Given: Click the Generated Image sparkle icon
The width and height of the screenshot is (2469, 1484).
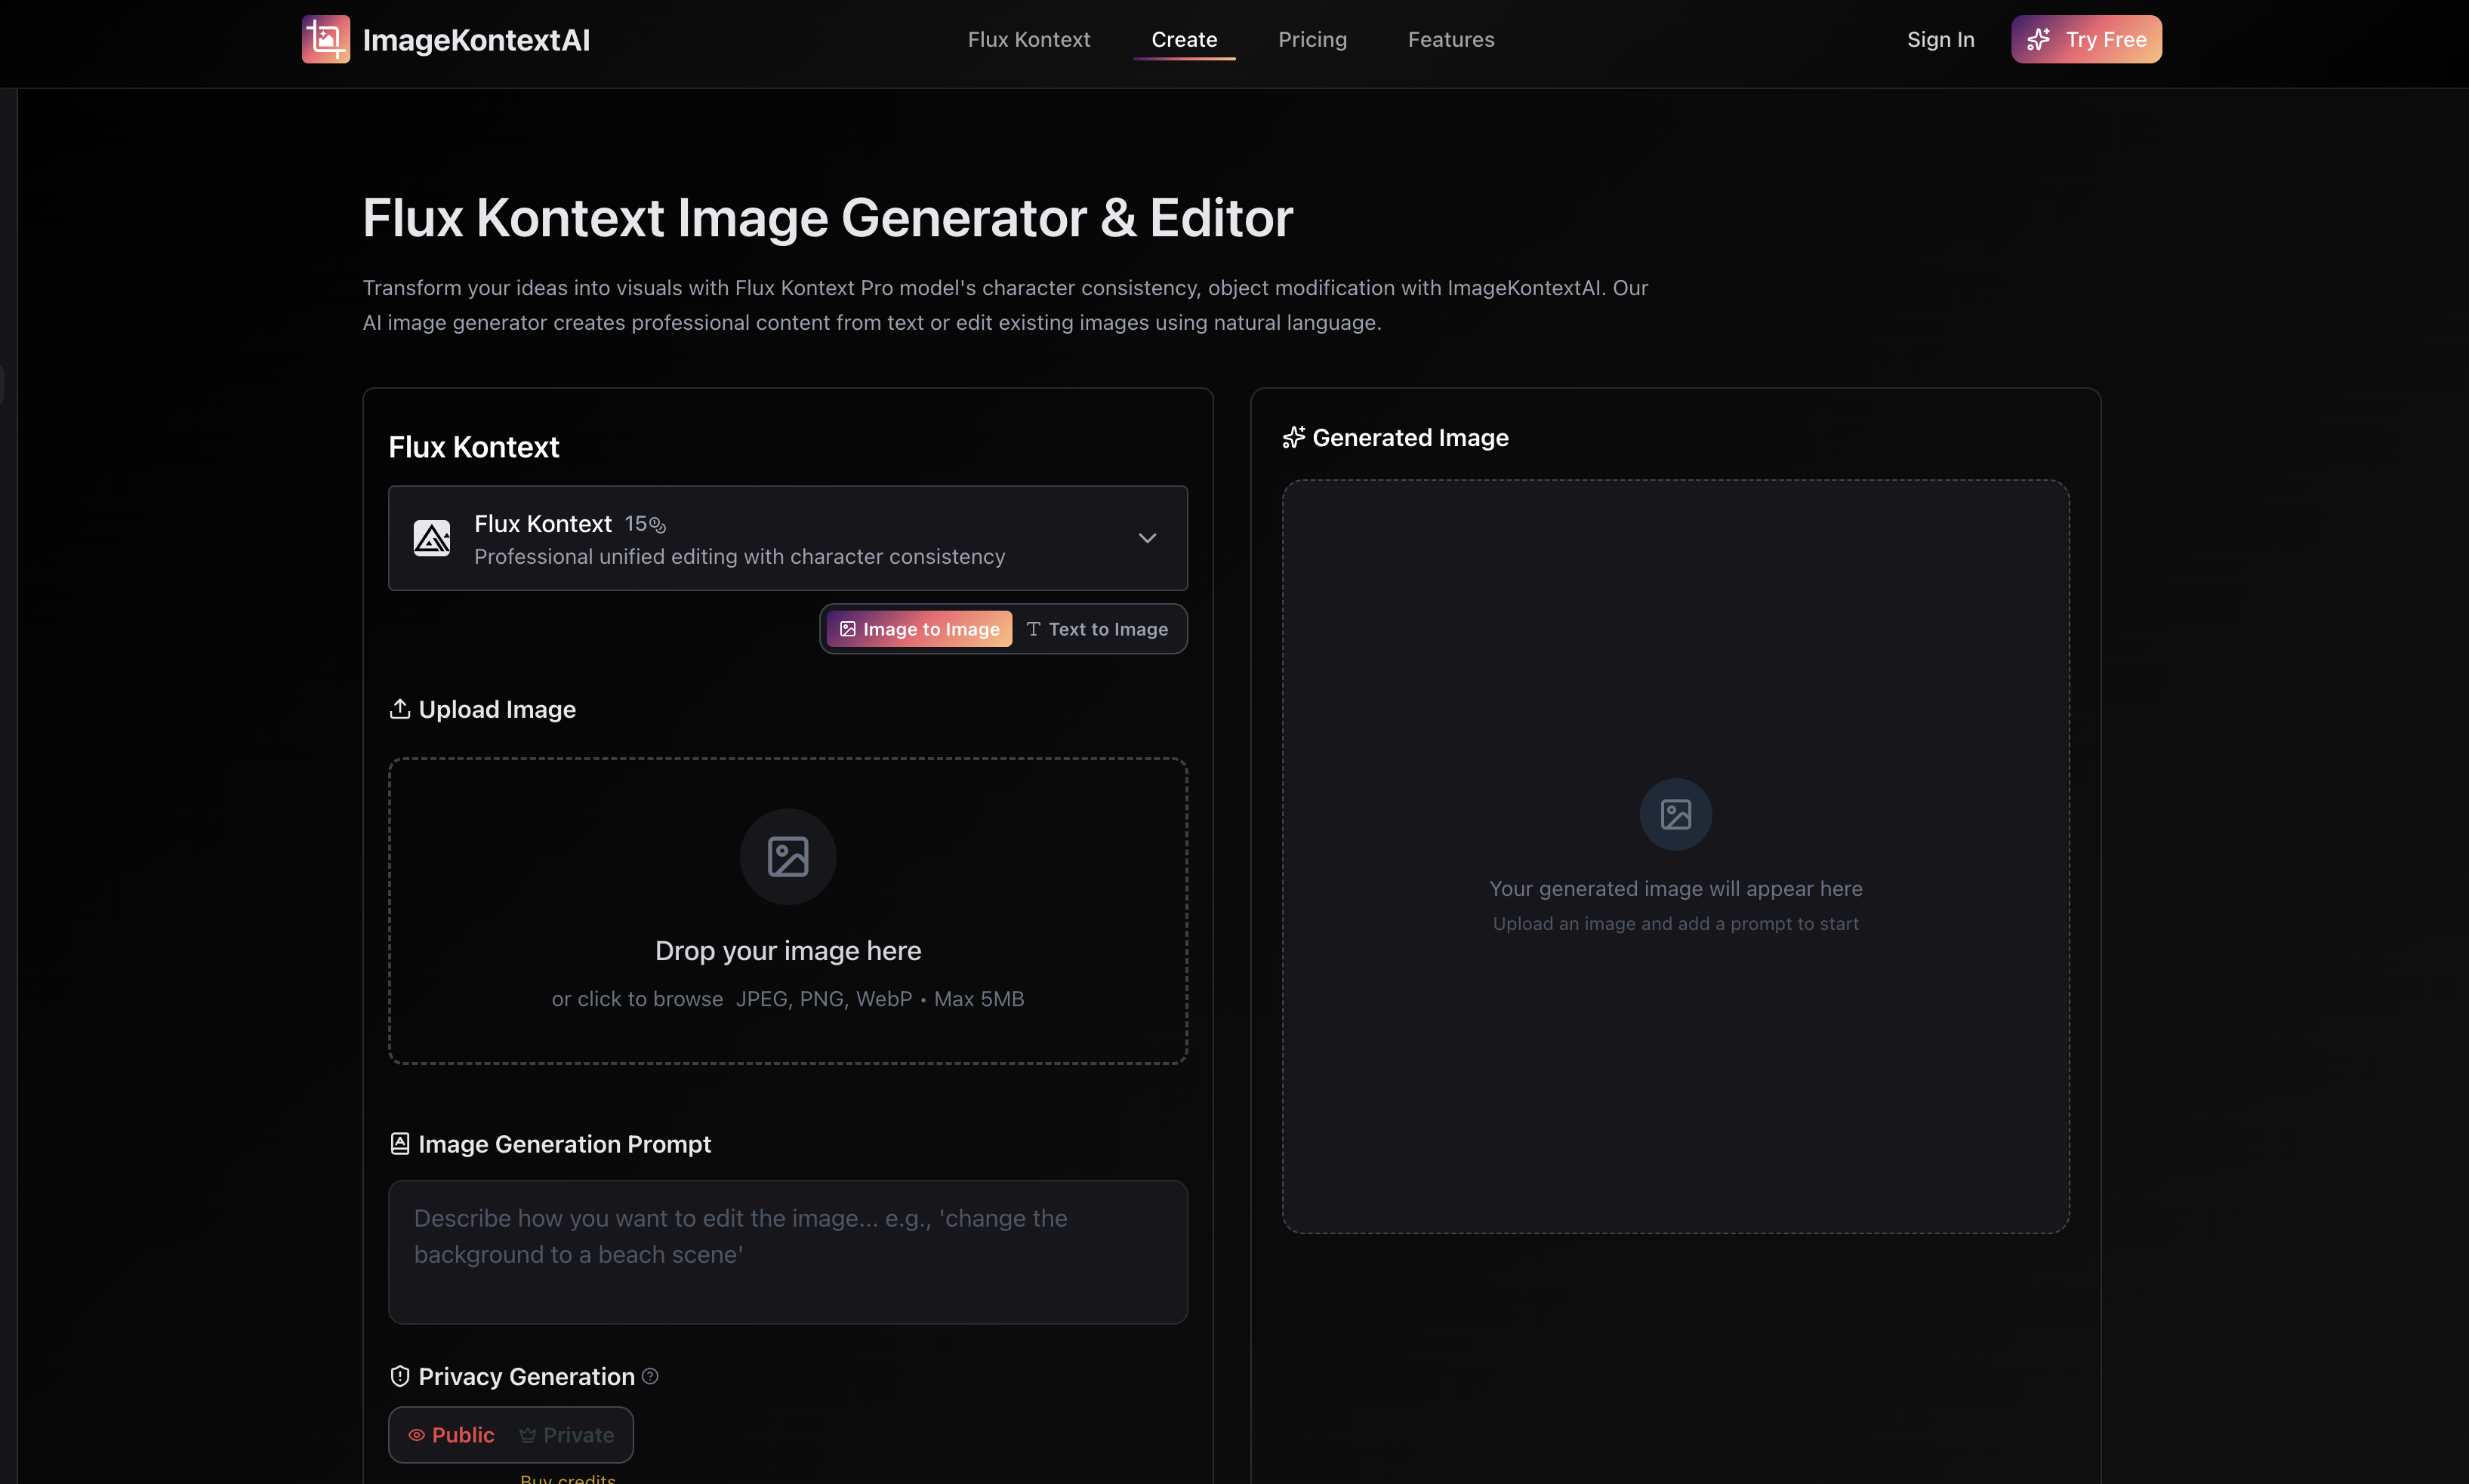Looking at the screenshot, I should [x=1294, y=437].
